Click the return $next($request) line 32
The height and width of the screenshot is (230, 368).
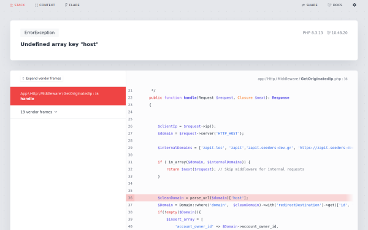pyautogui.click(x=235, y=169)
